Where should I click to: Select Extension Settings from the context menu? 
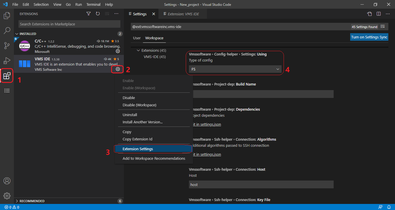(138, 149)
